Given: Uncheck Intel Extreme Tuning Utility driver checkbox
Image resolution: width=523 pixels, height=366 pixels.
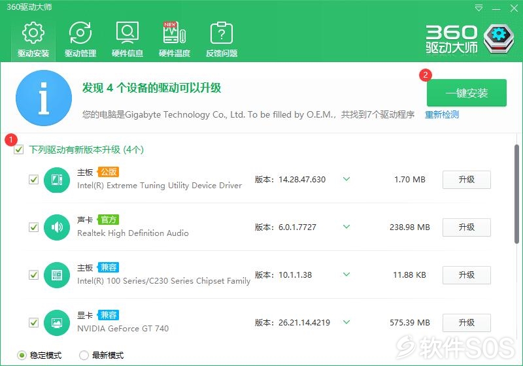Looking at the screenshot, I should pos(34,180).
